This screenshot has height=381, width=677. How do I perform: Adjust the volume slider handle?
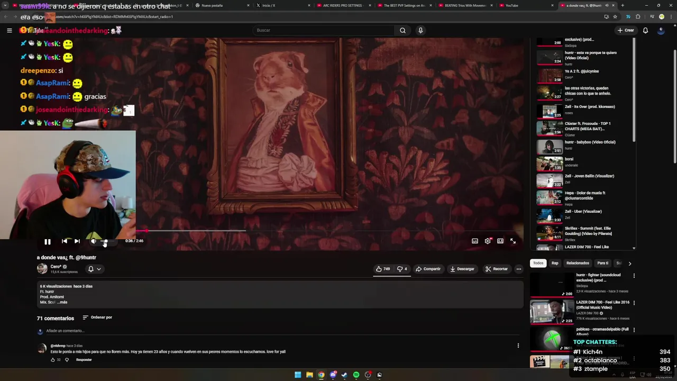click(105, 241)
